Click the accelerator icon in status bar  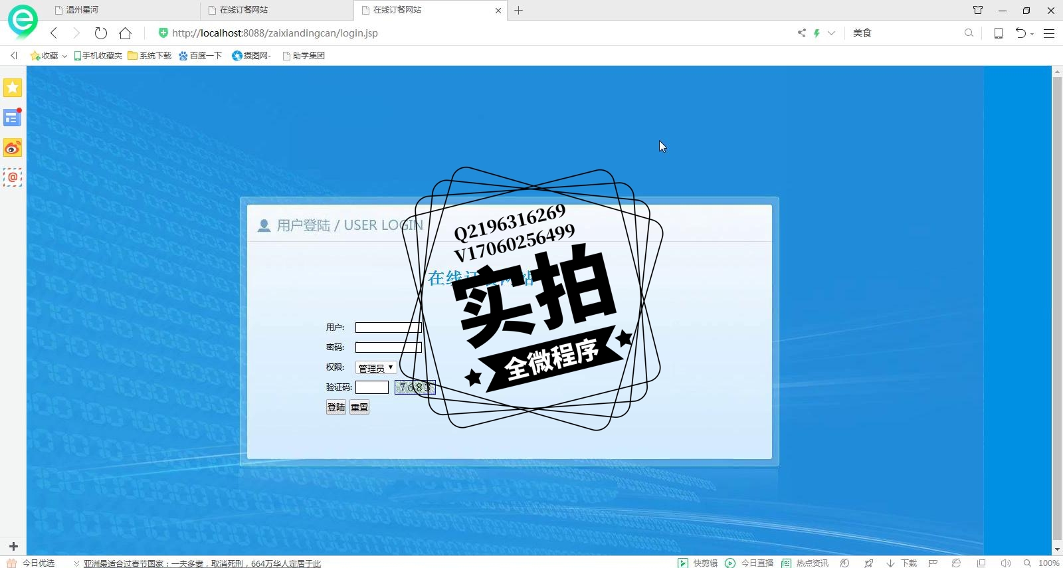click(845, 563)
